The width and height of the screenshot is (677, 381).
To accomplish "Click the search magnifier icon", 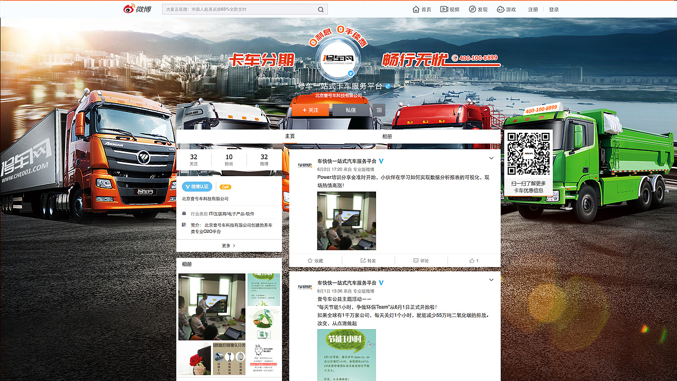I will click(x=321, y=10).
